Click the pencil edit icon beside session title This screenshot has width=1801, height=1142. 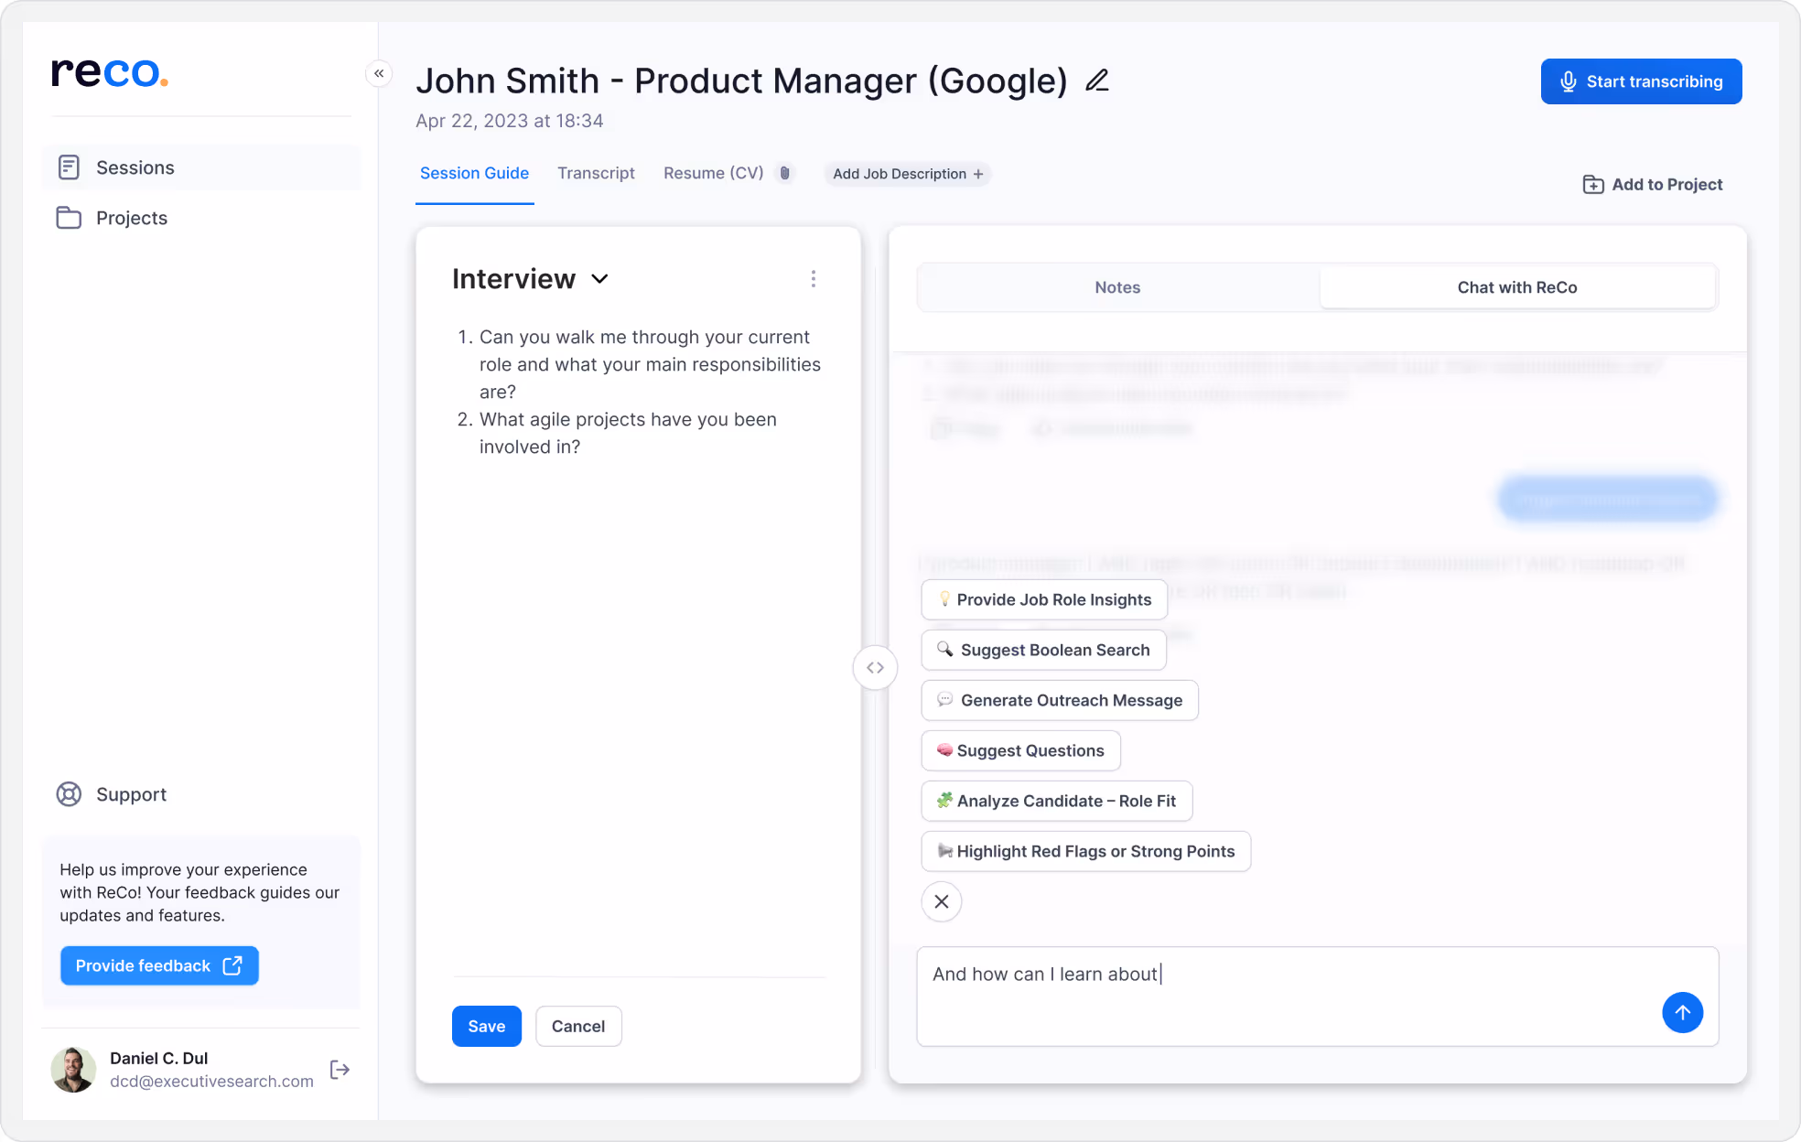(1096, 81)
